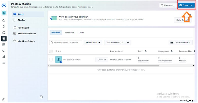This screenshot has width=198, height=103.
Task: Expand the Lifetime: Mar 30, 2022 dropdown
Action: click(118, 43)
